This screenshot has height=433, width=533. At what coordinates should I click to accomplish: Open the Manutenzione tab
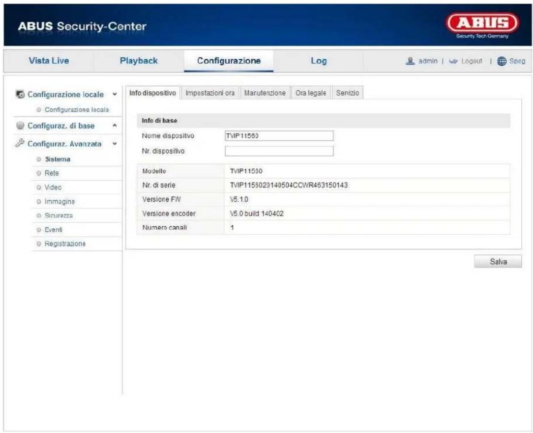tap(265, 93)
